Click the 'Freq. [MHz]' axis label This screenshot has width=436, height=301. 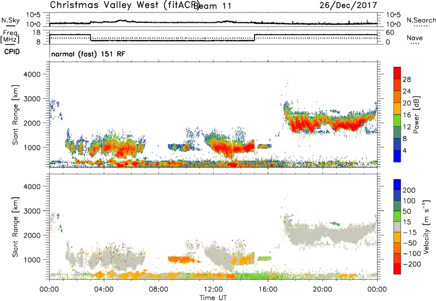tap(10, 37)
